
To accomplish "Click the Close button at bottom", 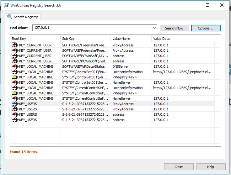I will tap(179, 167).
